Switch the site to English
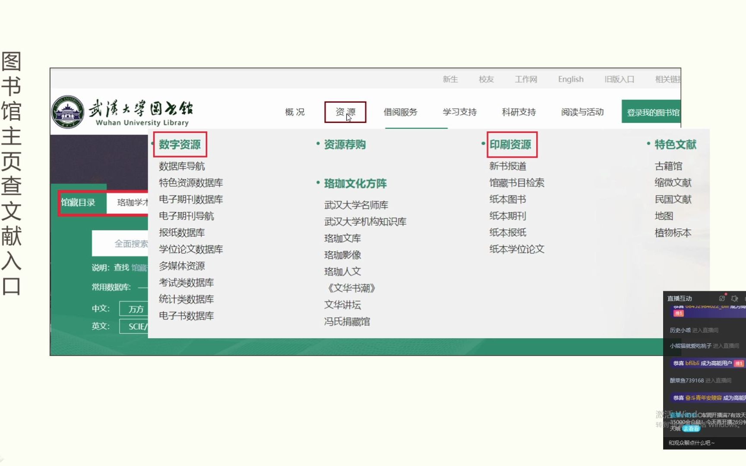The width and height of the screenshot is (746, 466). (571, 79)
